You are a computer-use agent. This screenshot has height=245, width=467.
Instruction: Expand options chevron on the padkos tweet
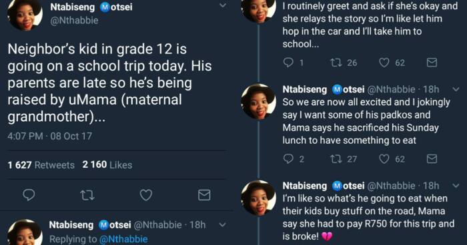pyautogui.click(x=456, y=89)
